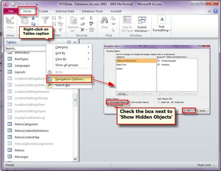Sort descending with the Z-A icon
Image resolution: width=221 pixels, height=171 pixels.
[54, 24]
